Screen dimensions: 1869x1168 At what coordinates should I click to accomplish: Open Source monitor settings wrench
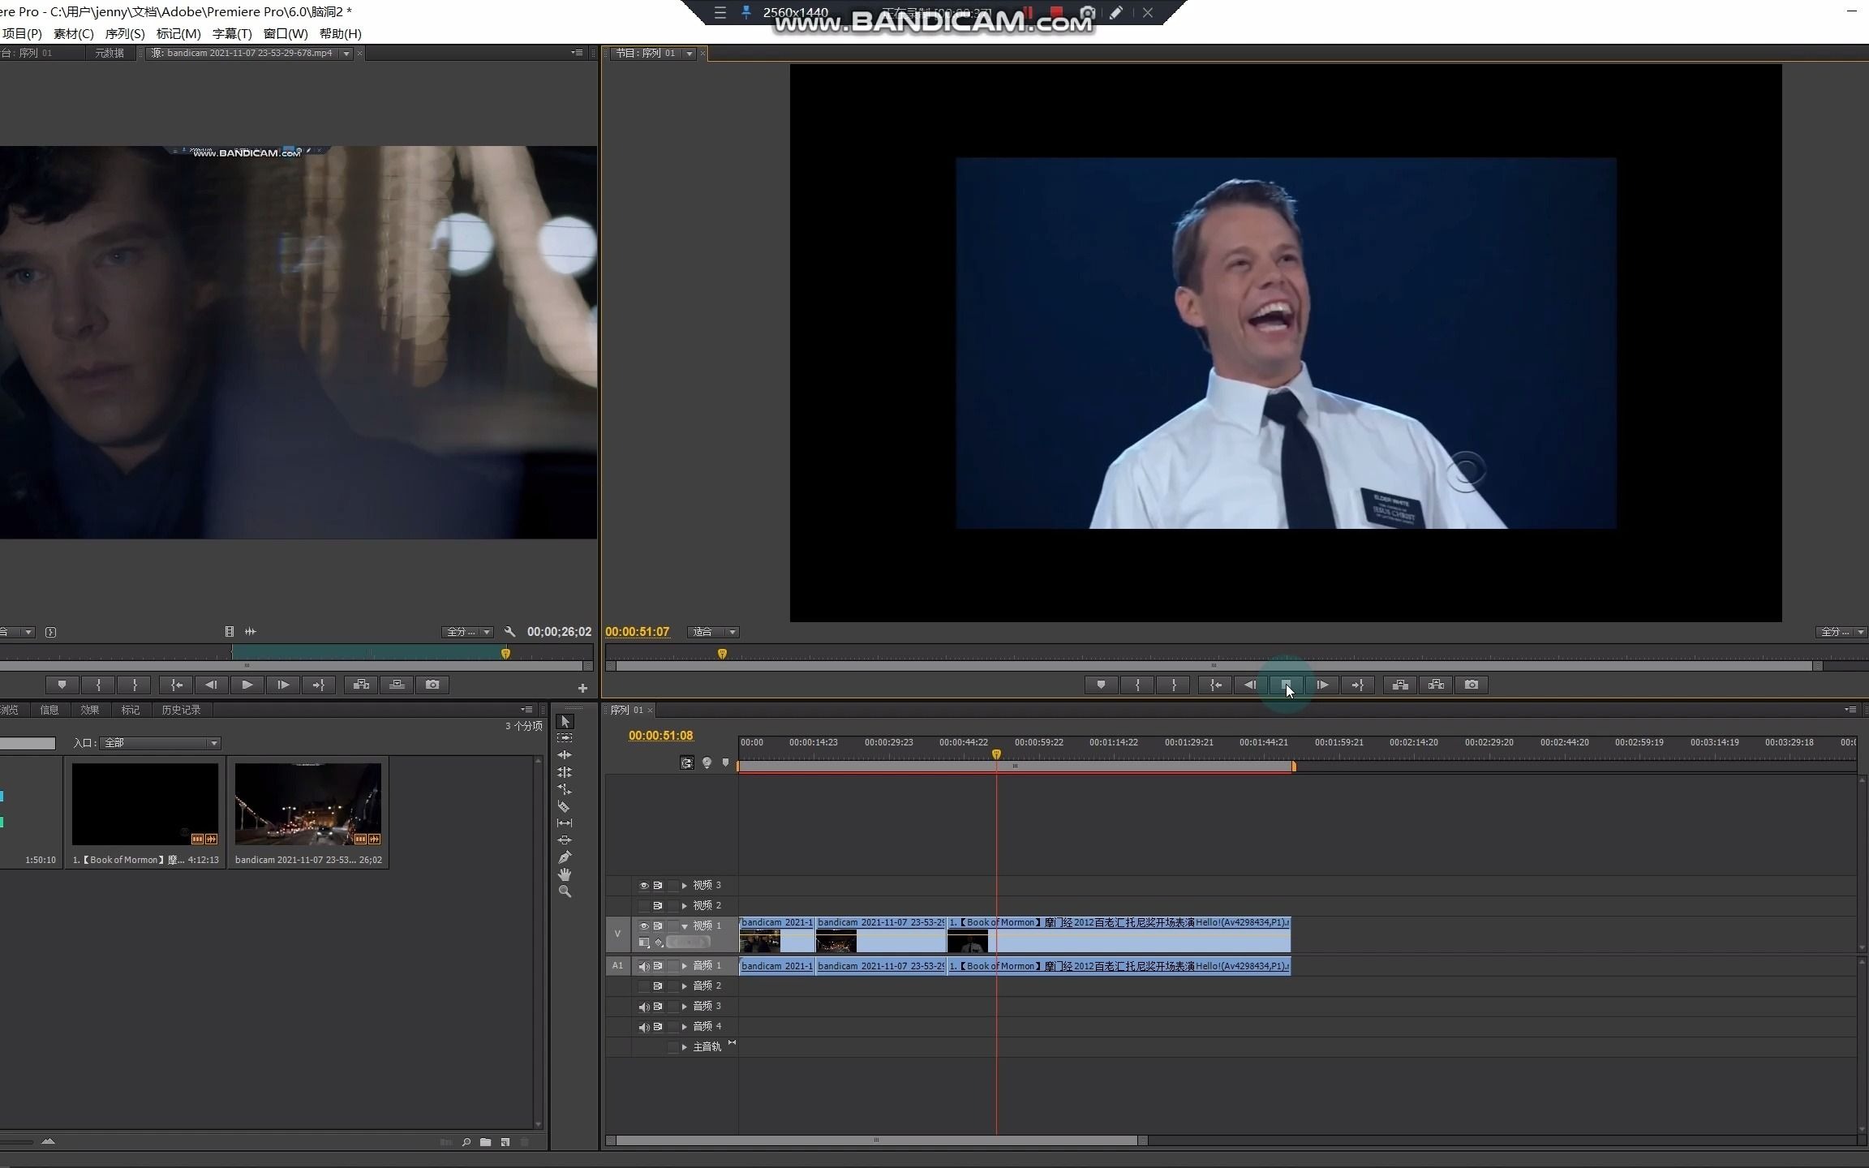[509, 631]
